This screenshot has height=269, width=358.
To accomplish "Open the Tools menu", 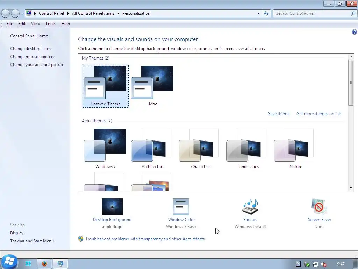I will point(50,24).
